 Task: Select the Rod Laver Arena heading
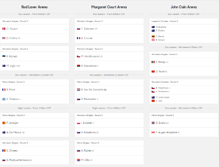pyautogui.click(x=34, y=7)
